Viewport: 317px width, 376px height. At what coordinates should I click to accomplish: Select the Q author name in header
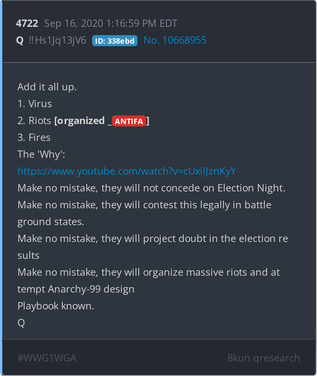point(20,40)
